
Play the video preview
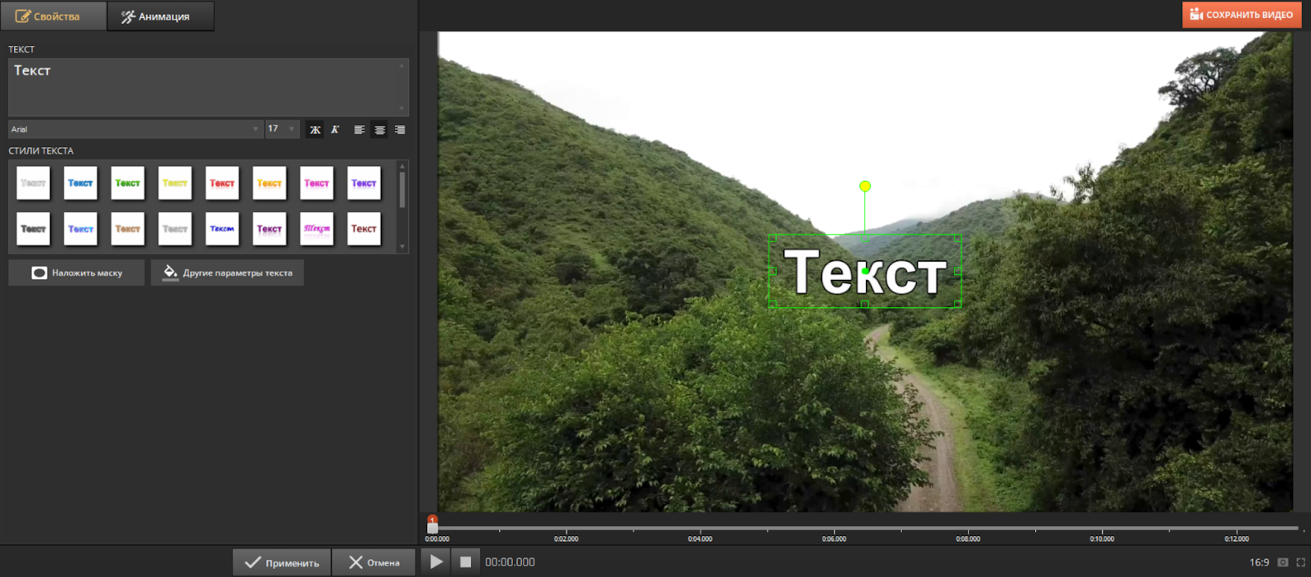436,562
